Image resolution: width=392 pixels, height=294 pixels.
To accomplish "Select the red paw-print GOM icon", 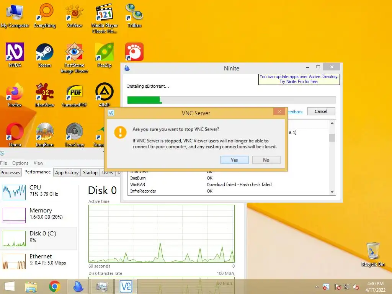I will tap(134, 52).
